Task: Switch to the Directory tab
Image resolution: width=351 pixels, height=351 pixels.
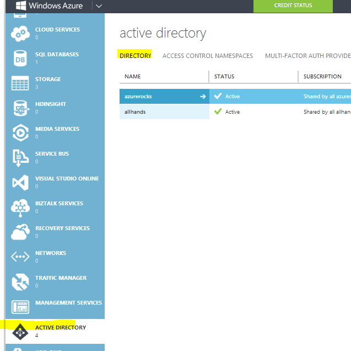Action: (x=136, y=56)
